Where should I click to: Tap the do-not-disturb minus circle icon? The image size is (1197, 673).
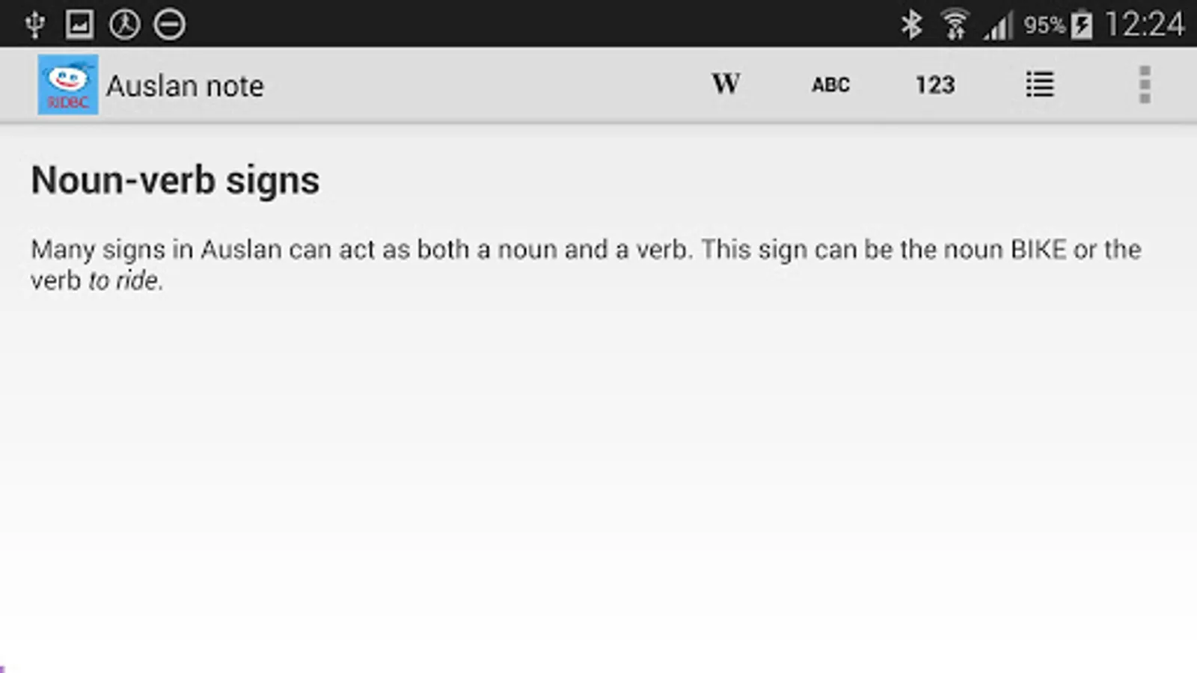click(170, 25)
